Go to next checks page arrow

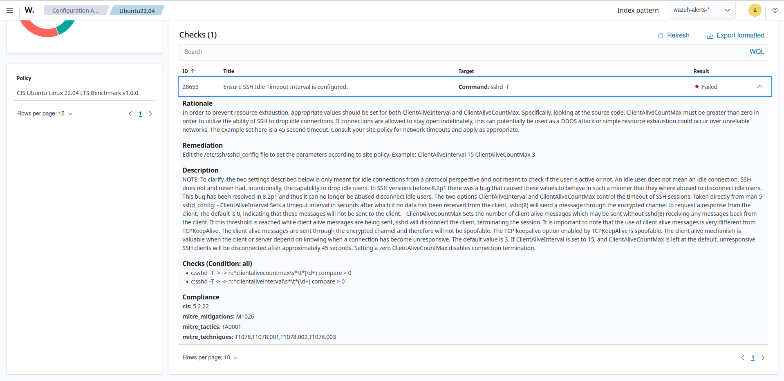coord(763,358)
